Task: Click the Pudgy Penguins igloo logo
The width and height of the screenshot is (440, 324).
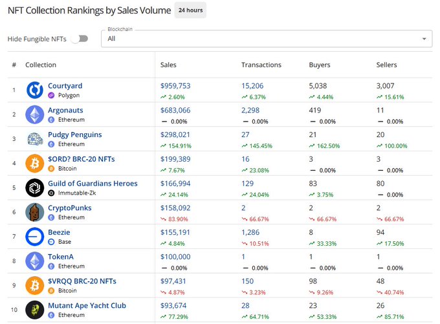Action: click(35, 139)
